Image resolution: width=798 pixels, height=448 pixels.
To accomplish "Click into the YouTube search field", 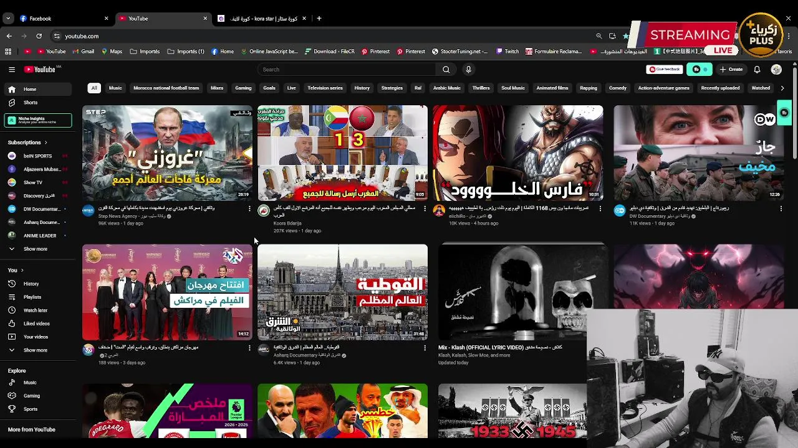I will click(346, 70).
